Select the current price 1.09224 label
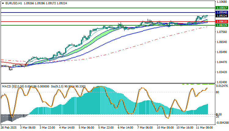 point(222,16)
